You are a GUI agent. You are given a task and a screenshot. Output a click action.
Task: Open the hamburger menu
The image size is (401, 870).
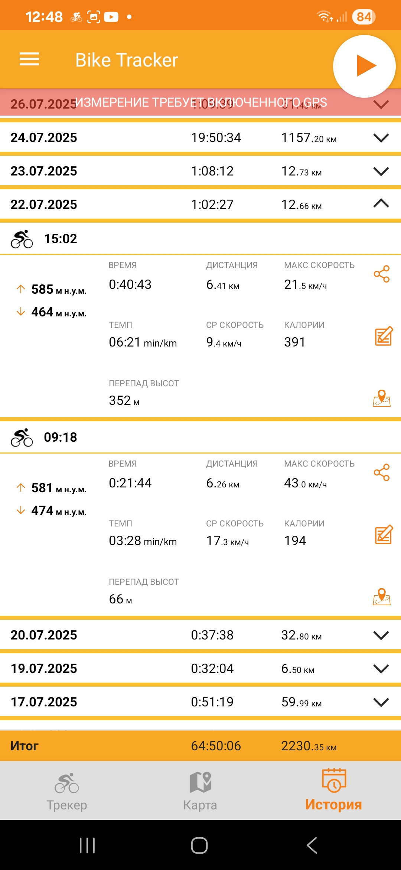pyautogui.click(x=29, y=59)
